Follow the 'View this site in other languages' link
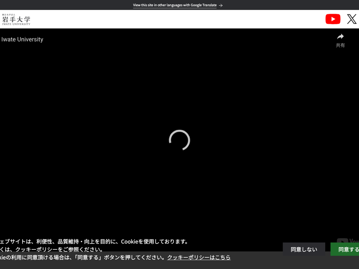The width and height of the screenshot is (359, 269). tap(175, 5)
